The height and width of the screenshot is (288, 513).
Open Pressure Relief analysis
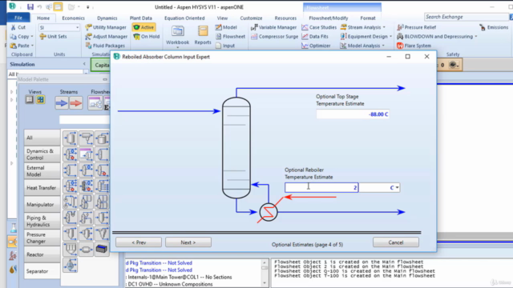pos(416,27)
